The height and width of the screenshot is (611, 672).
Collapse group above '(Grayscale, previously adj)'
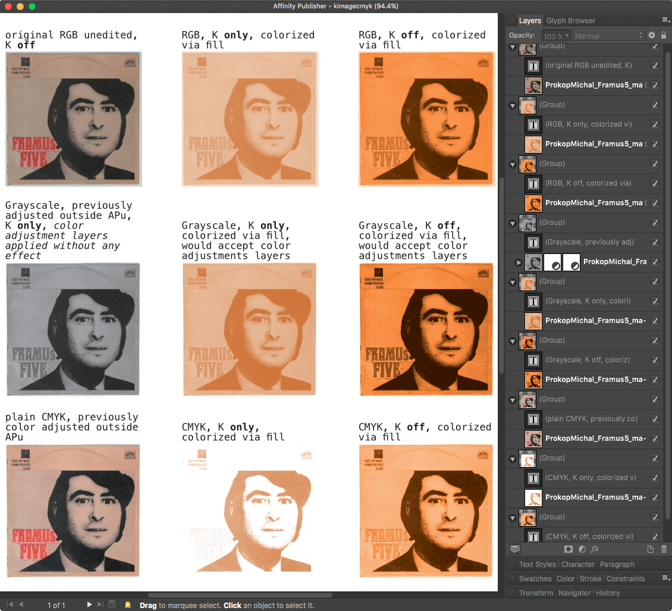pyautogui.click(x=513, y=223)
